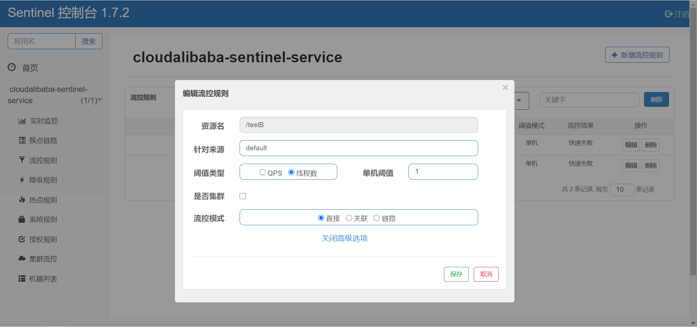Click the 阈值模式 column header
Image resolution: width=697 pixels, height=327 pixels.
point(531,126)
